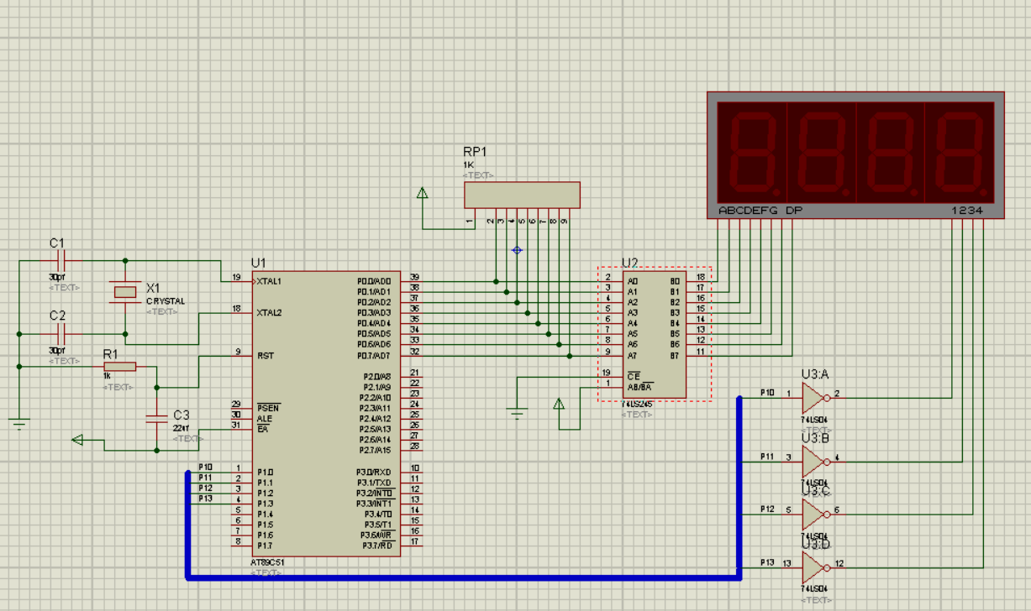Click the RST pin label on U1
Screen dimensions: 1031x611
pyautogui.click(x=265, y=356)
